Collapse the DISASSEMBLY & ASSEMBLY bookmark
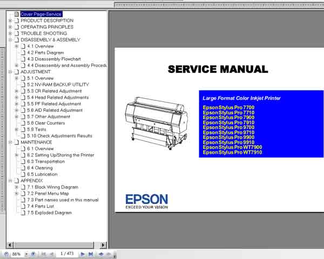 (x=10, y=39)
